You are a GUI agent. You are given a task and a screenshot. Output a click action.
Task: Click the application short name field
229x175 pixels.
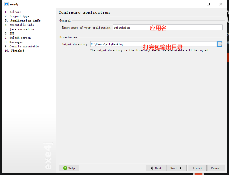[x=167, y=27]
